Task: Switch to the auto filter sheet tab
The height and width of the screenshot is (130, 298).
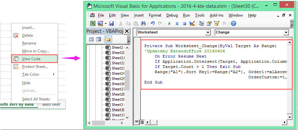Action: coord(51,104)
